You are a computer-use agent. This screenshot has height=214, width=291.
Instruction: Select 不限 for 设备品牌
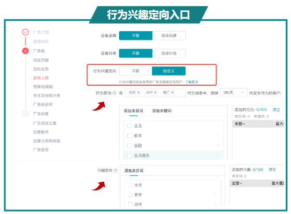[x=136, y=36]
